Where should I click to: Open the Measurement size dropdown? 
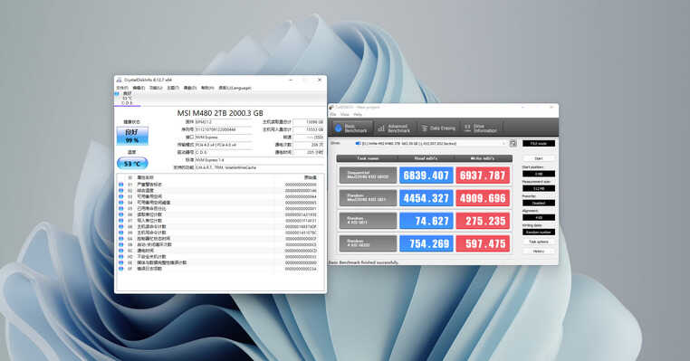539,188
